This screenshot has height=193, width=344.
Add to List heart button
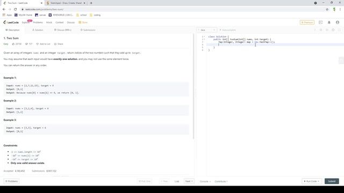(x=43, y=44)
